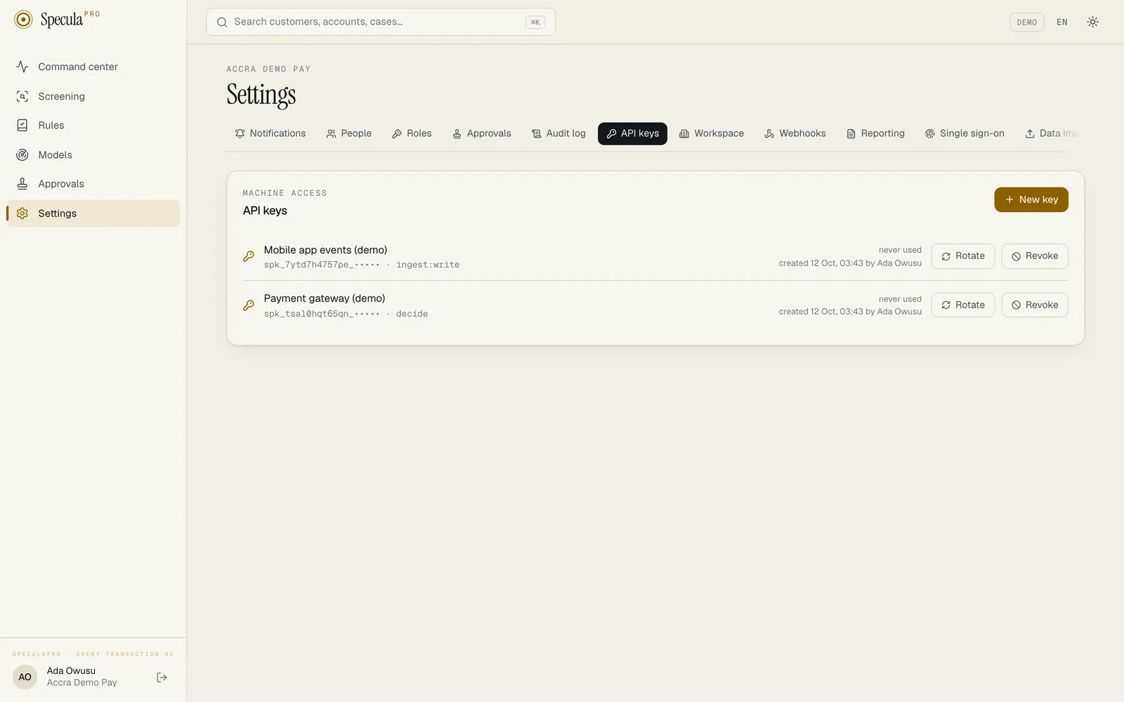Switch to the Workspace tab
This screenshot has height=702, width=1124.
click(712, 133)
